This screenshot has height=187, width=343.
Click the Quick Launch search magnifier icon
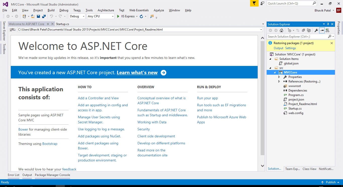click(314, 3)
